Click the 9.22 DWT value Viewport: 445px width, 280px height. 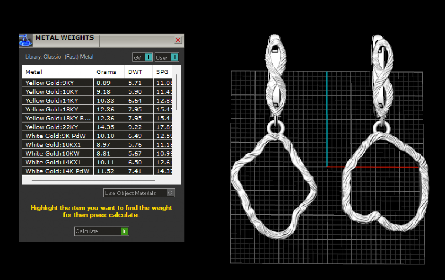(x=135, y=127)
